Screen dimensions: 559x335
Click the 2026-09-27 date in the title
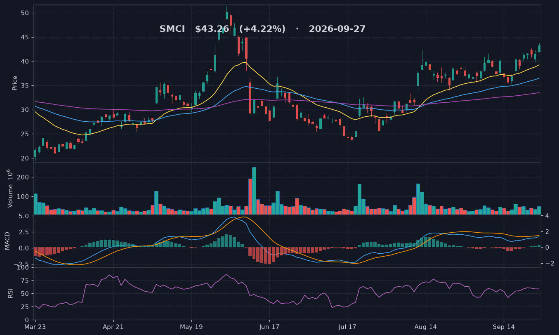pyautogui.click(x=337, y=29)
